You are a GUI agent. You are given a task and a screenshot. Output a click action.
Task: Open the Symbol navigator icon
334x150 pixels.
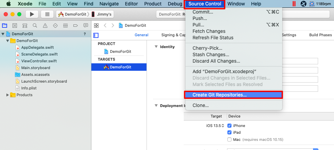pos(25,26)
